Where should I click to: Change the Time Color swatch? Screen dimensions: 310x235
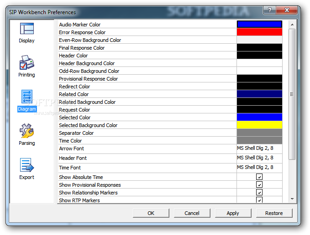click(x=259, y=140)
